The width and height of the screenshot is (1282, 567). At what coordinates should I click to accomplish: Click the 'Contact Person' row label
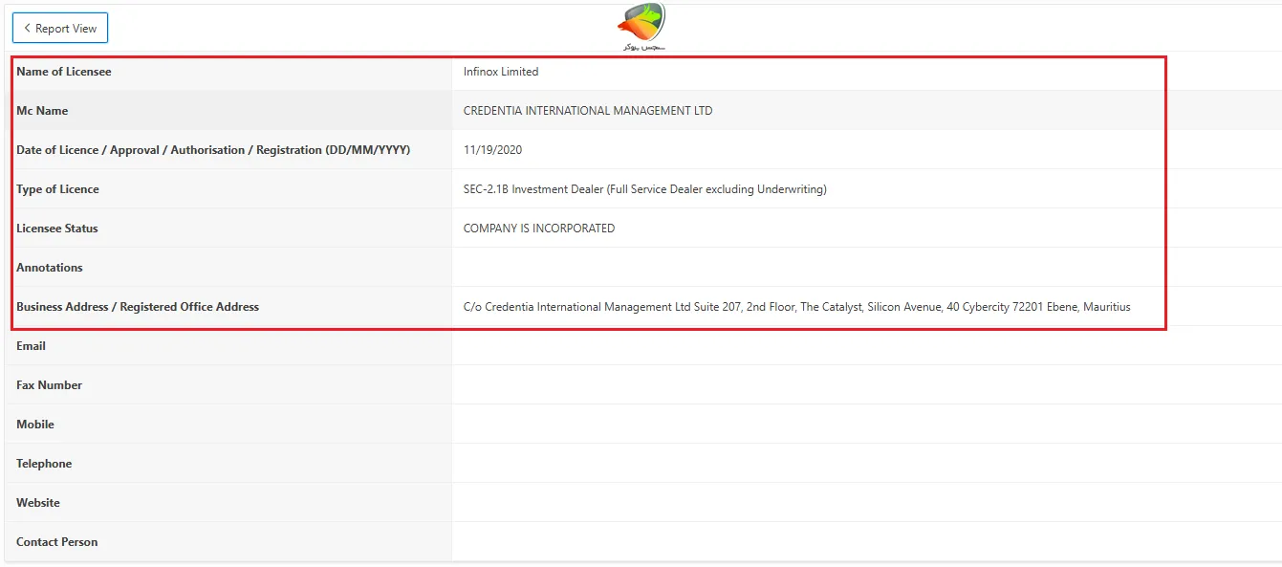[57, 542]
